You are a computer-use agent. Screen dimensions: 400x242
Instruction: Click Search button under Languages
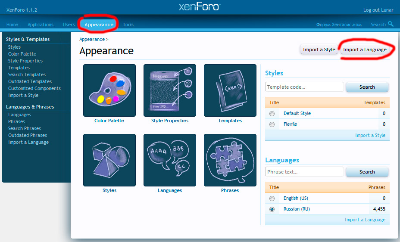pyautogui.click(x=367, y=172)
